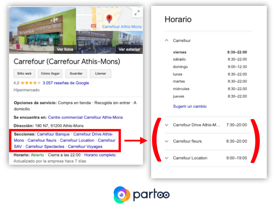
Task: Click the star rating icons
Action: (31, 83)
